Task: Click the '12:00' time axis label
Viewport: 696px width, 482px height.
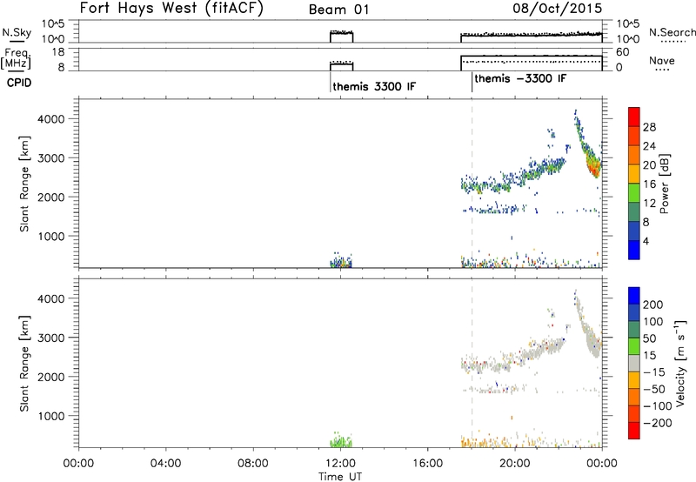Action: 340,464
